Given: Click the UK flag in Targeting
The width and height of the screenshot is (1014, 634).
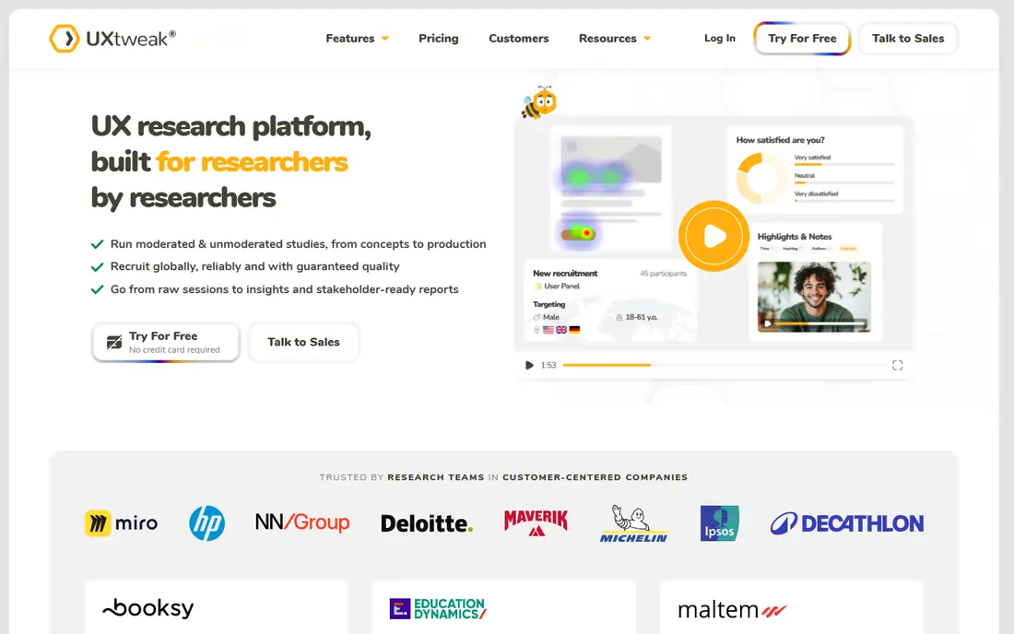Looking at the screenshot, I should click(x=561, y=330).
